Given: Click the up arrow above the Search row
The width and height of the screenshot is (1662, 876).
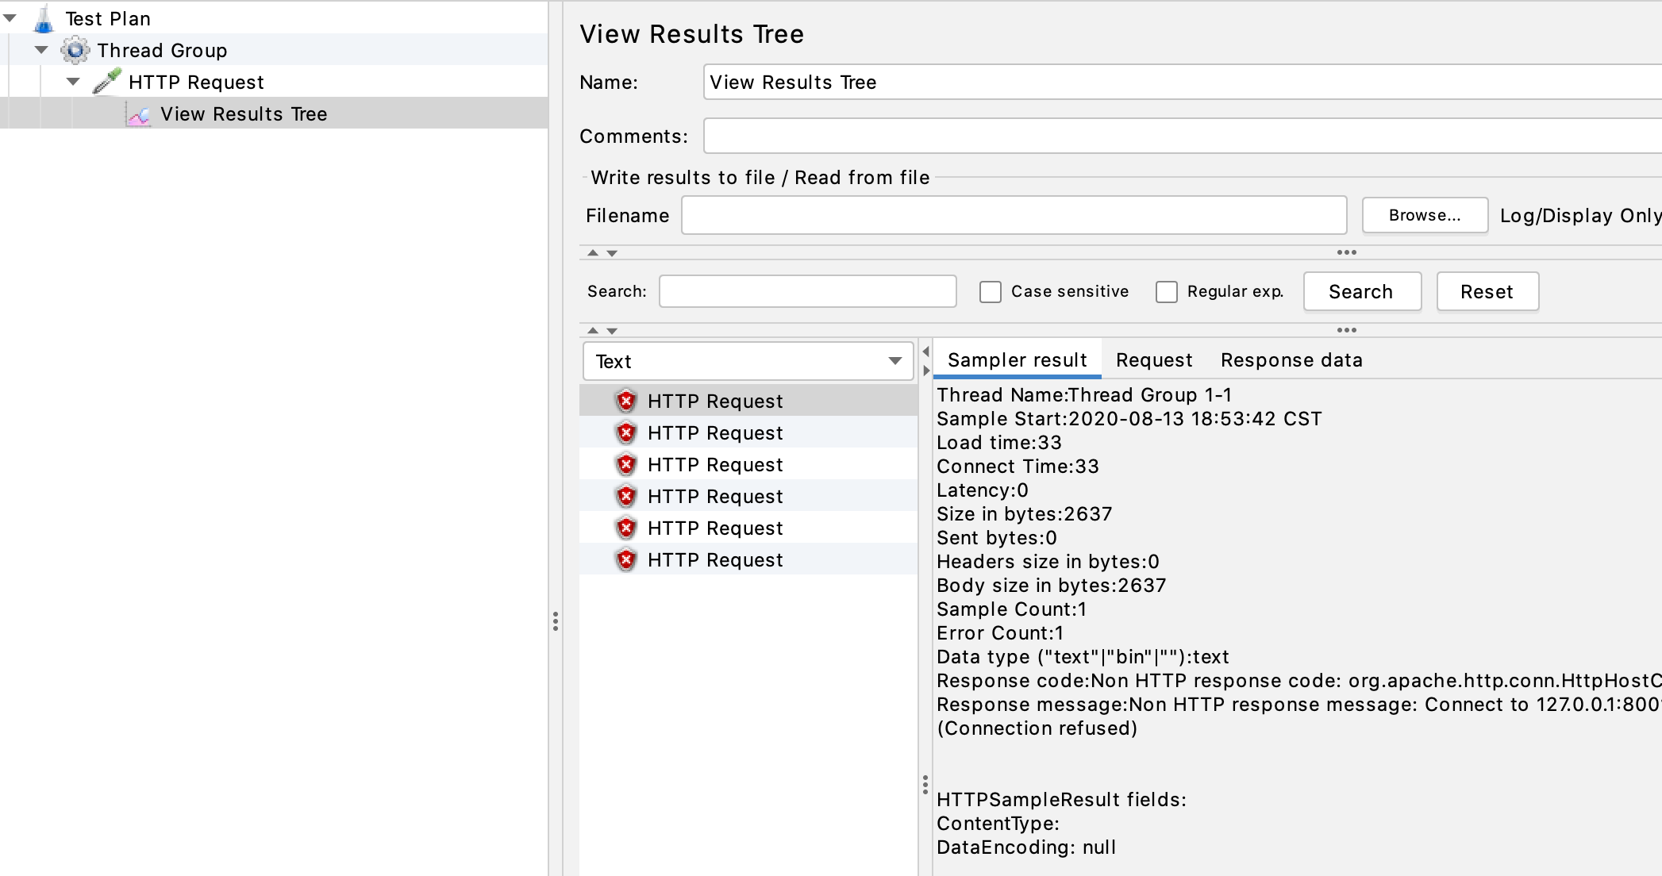Looking at the screenshot, I should coord(593,253).
